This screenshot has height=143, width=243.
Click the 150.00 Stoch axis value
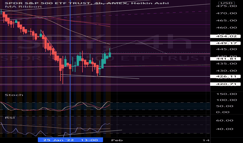[x=226, y=94]
